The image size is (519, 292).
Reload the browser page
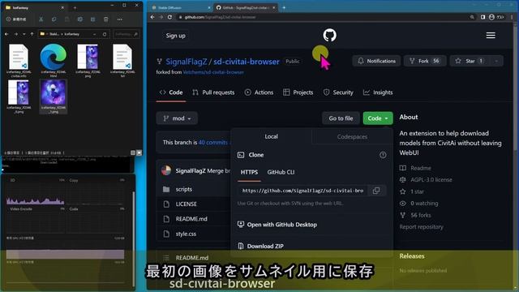[169, 17]
